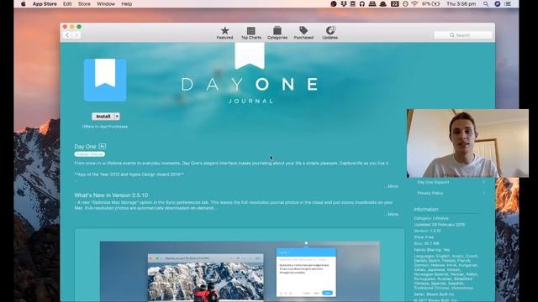The width and height of the screenshot is (538, 302).
Task: Open the Store menu
Action: point(84,3)
